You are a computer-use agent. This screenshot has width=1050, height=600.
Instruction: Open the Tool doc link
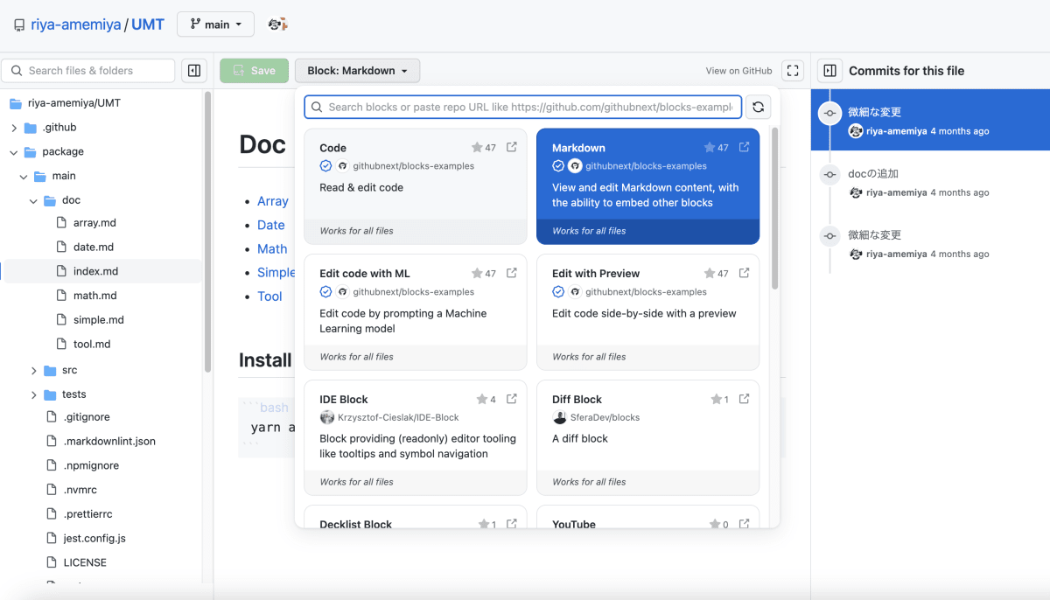coord(269,297)
